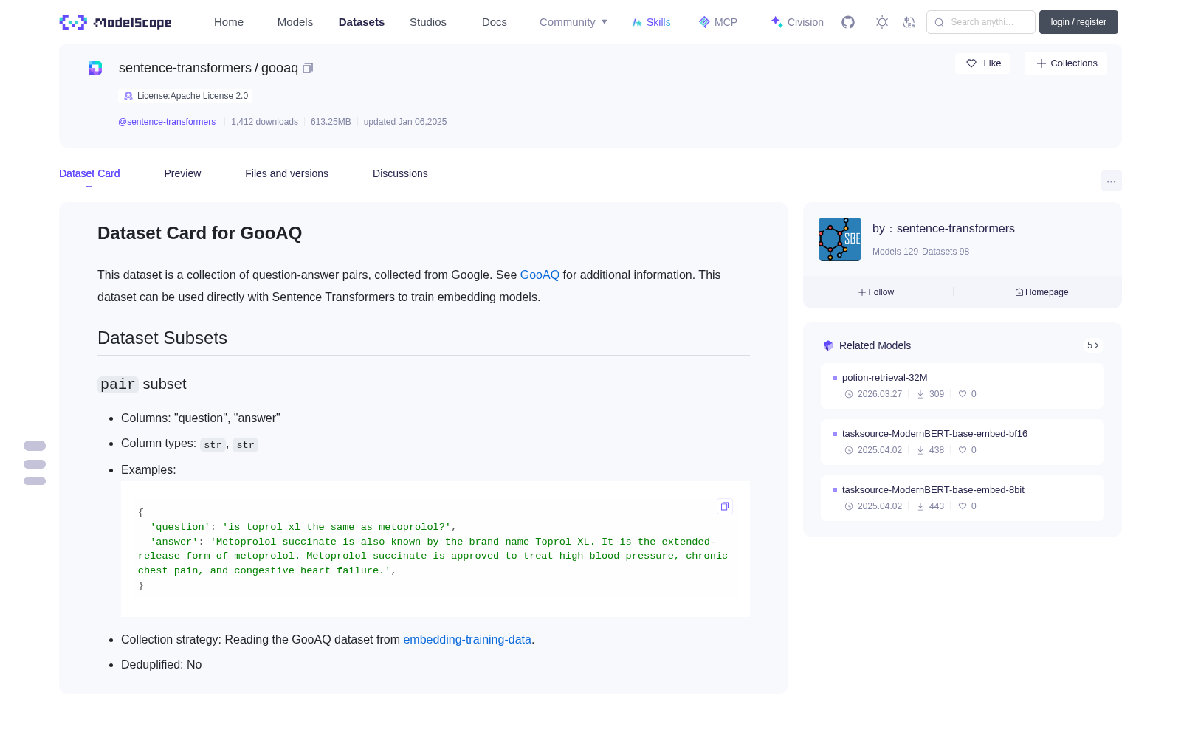Copy dataset name icon next to gooaq
This screenshot has height=738, width=1181.
coord(308,68)
